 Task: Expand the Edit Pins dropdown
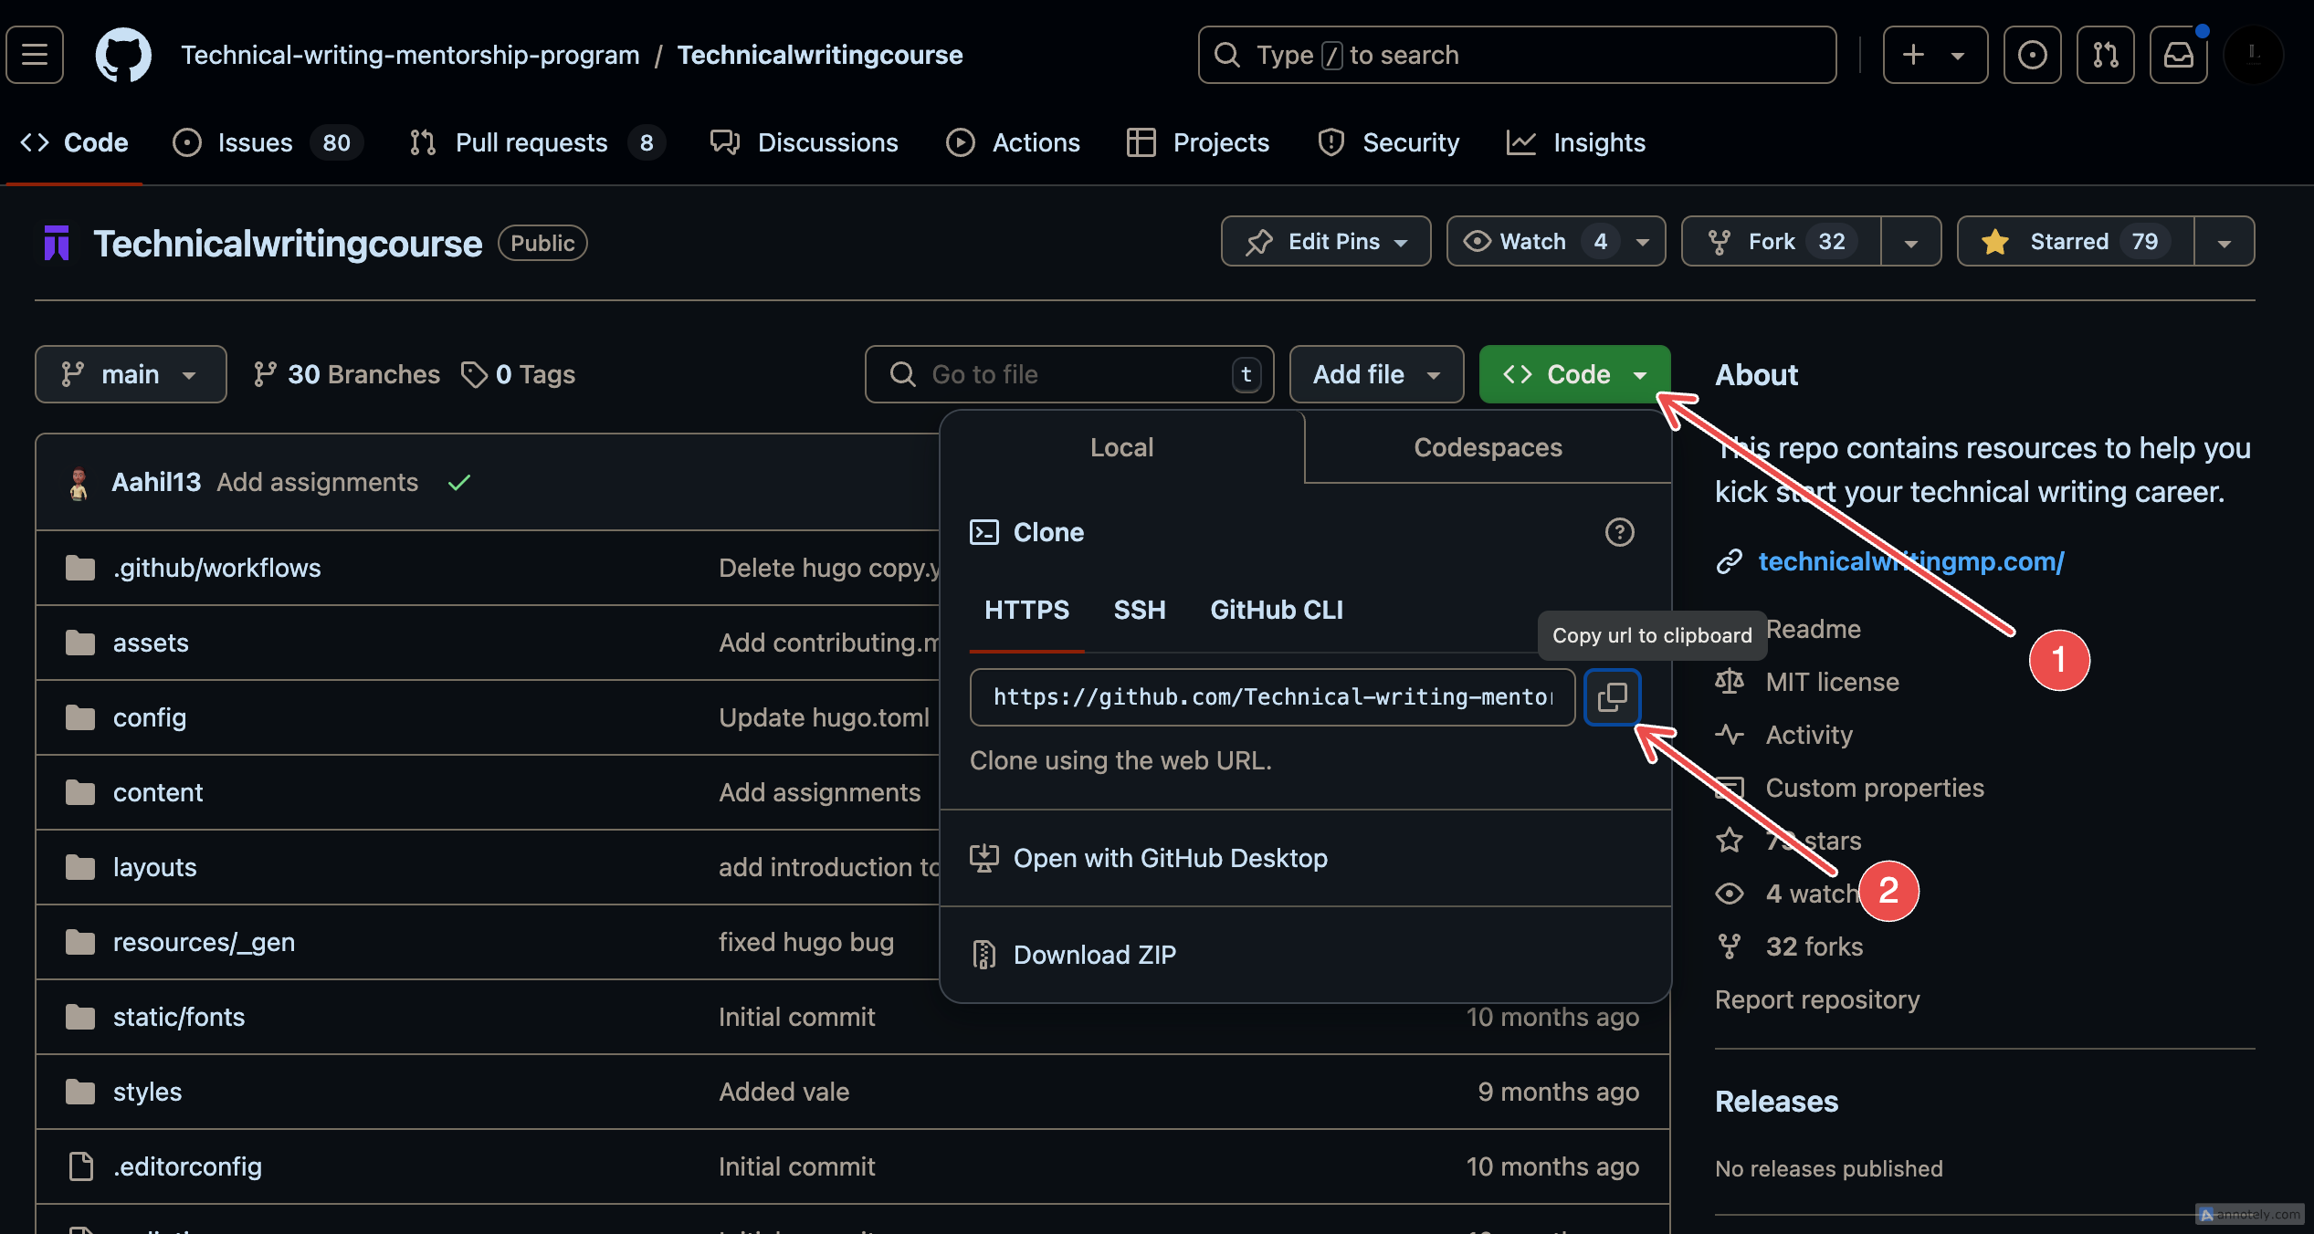coord(1325,241)
